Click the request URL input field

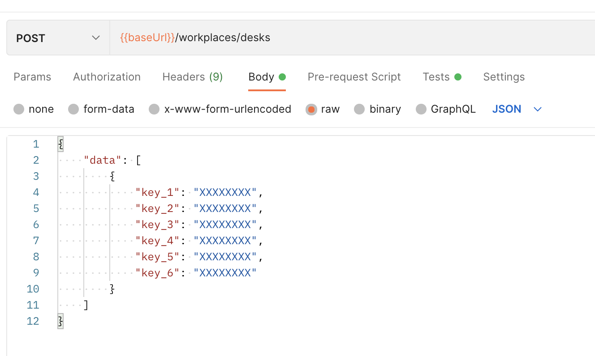point(358,38)
